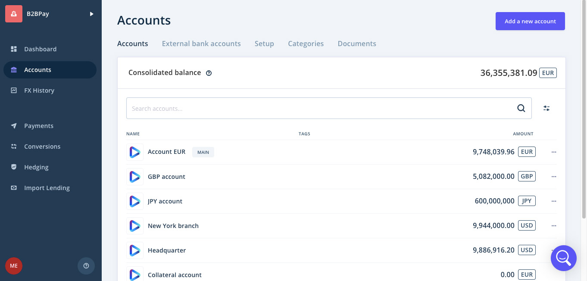Screen dimensions: 587x281
Task: Click the Conversions icon in sidebar
Action: (x=14, y=147)
